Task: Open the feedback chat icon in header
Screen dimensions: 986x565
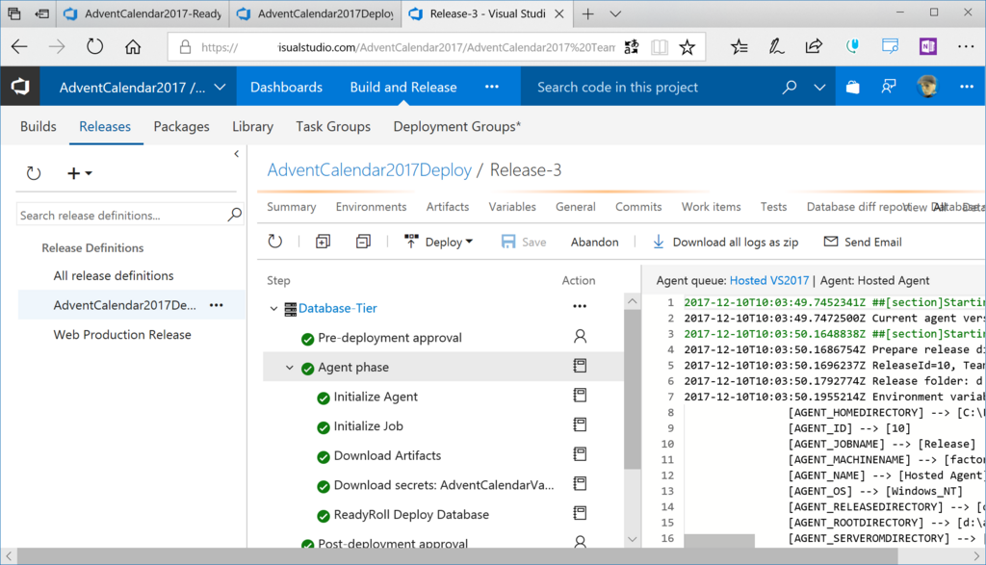Action: 889,88
